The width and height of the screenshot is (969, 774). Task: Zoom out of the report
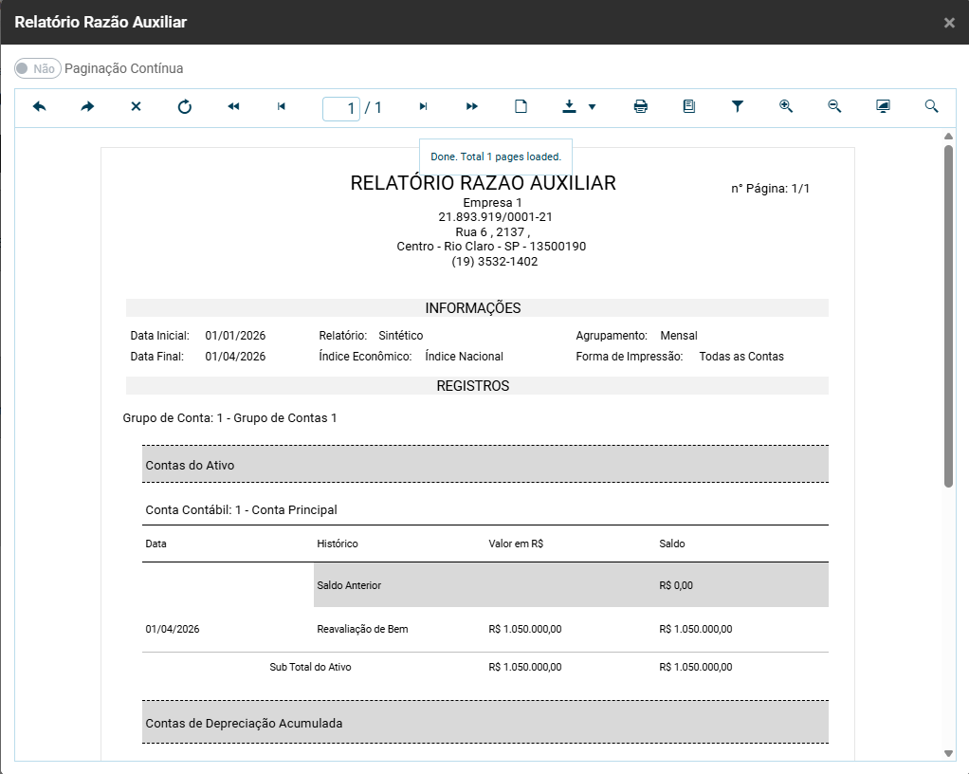click(834, 107)
